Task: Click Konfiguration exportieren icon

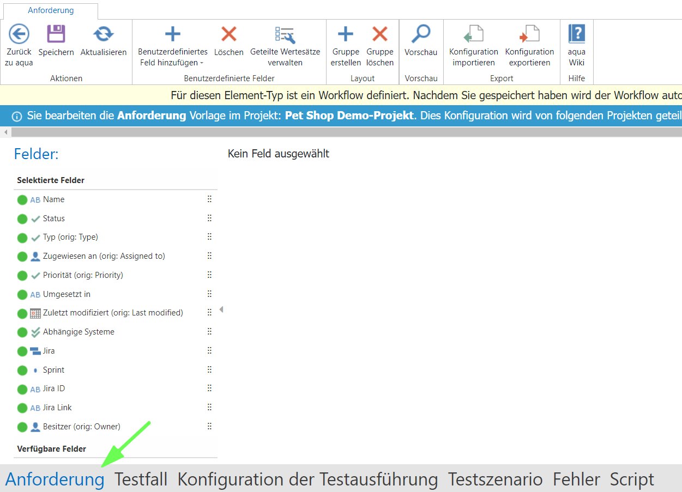Action: (x=529, y=34)
